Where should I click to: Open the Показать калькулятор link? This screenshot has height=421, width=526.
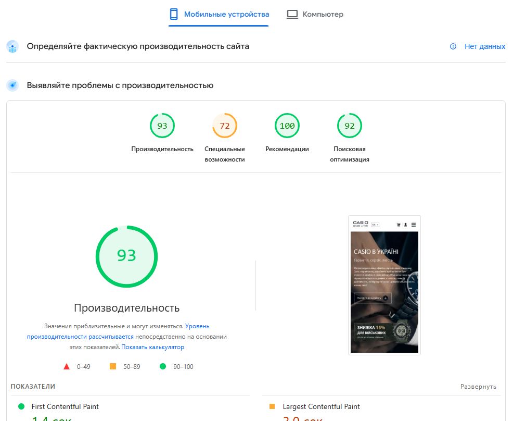coord(152,347)
